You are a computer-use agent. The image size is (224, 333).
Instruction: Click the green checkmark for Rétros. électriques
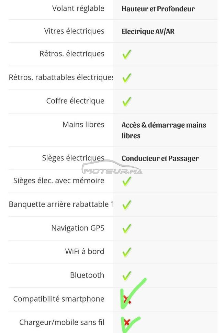[x=127, y=54]
